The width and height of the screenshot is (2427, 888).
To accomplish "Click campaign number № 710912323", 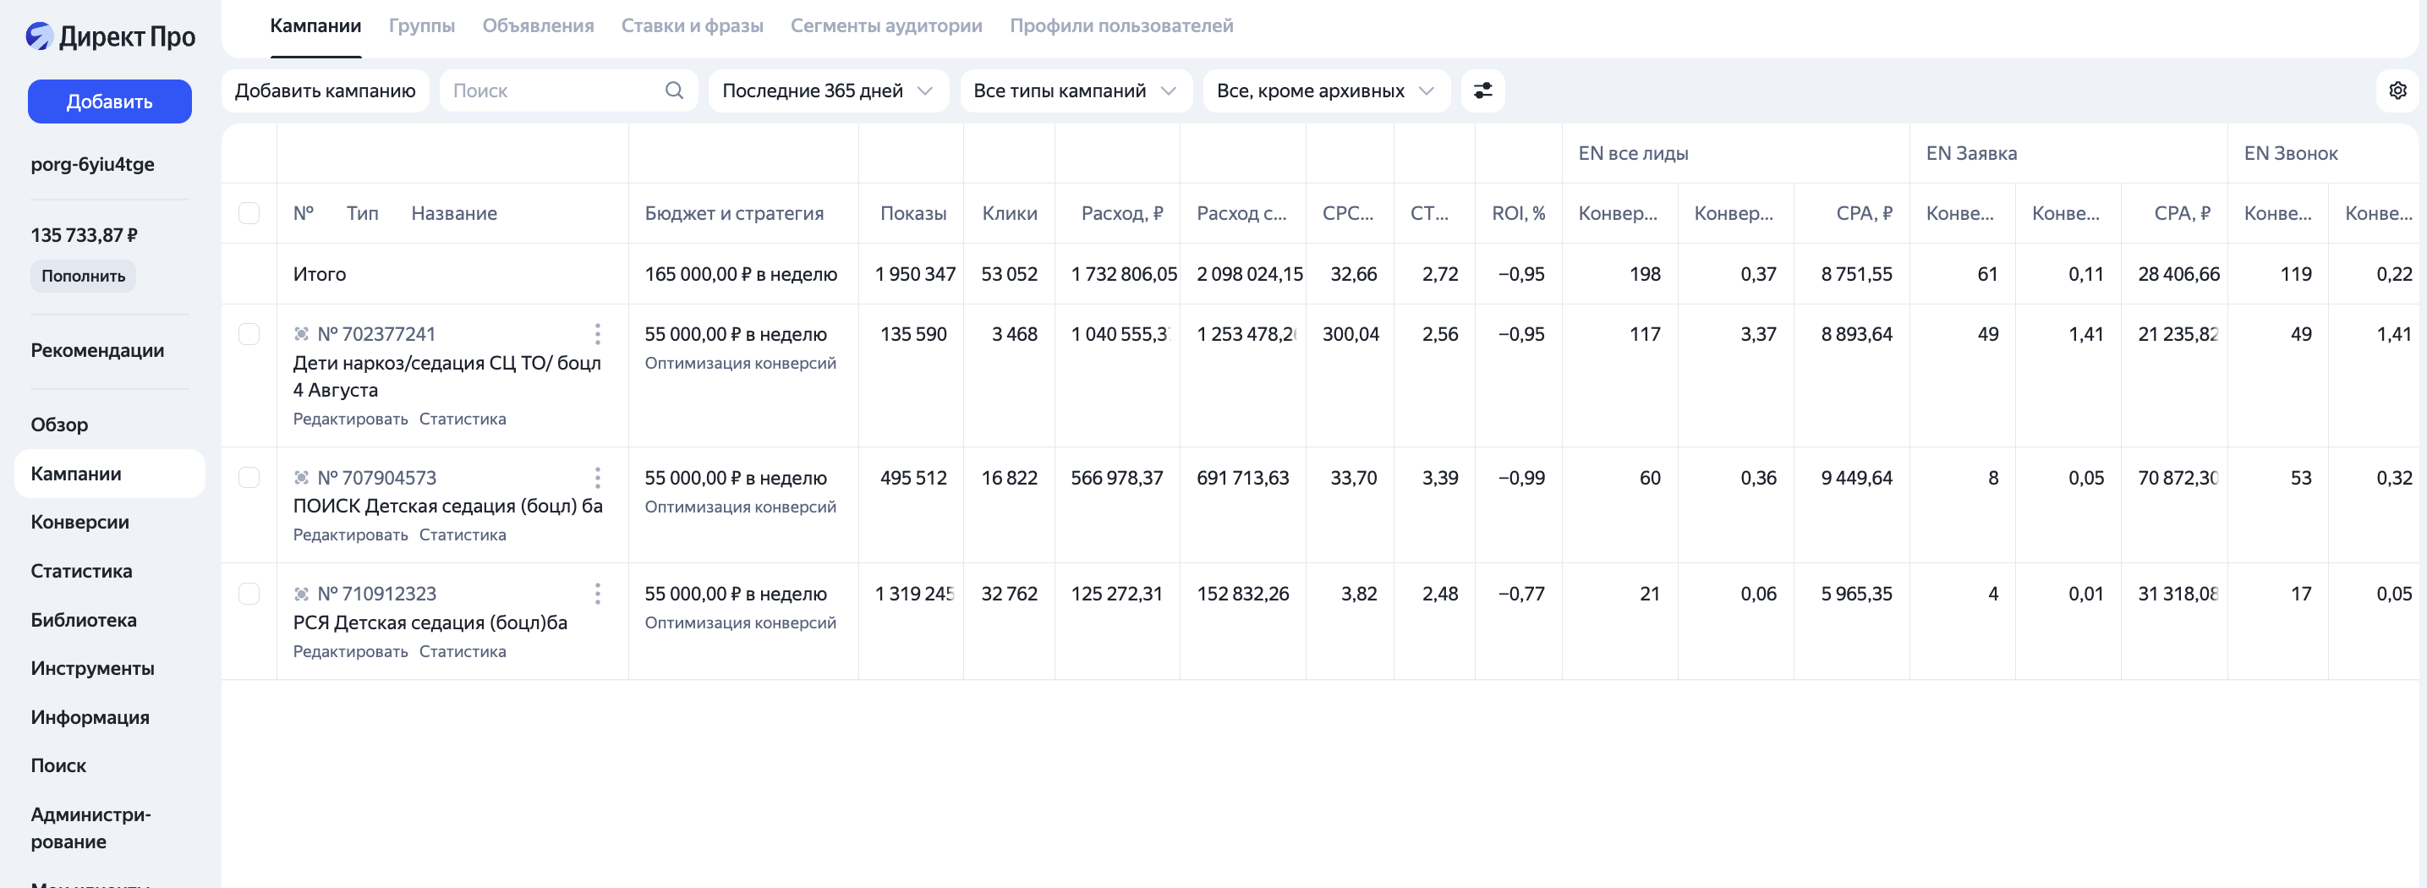I will tap(376, 593).
